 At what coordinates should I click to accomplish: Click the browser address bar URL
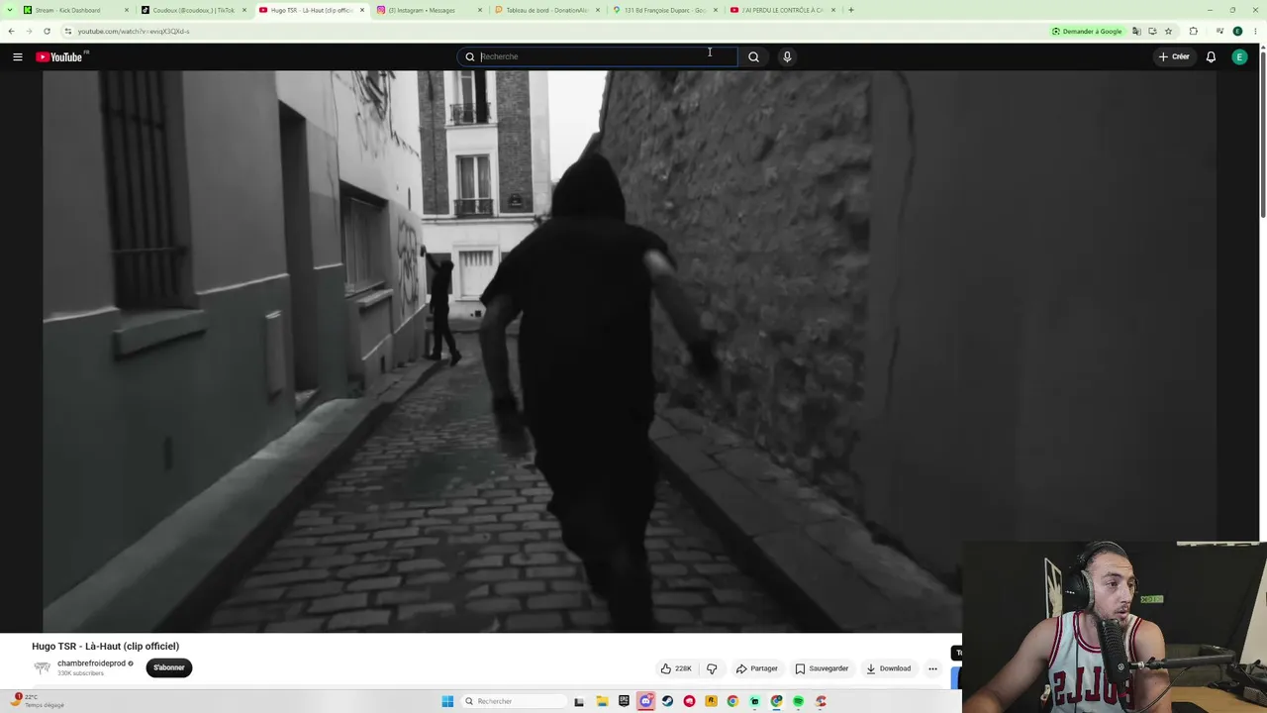tap(134, 31)
